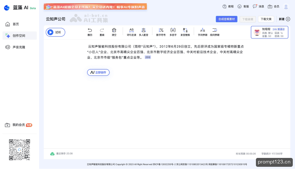Open the 发音替换 pronunciation replace tool
The height and width of the screenshot is (169, 295).
[185, 32]
